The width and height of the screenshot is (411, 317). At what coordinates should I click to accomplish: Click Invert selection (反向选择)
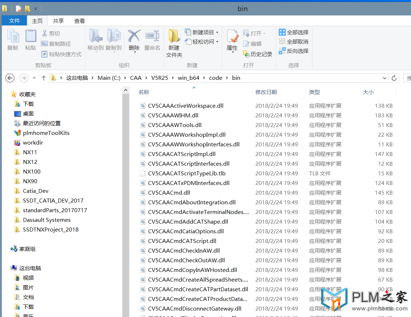294,51
